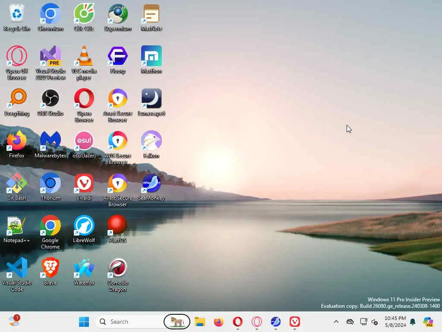The width and height of the screenshot is (442, 332).
Task: Click the donkey search highlight image
Action: click(x=177, y=322)
